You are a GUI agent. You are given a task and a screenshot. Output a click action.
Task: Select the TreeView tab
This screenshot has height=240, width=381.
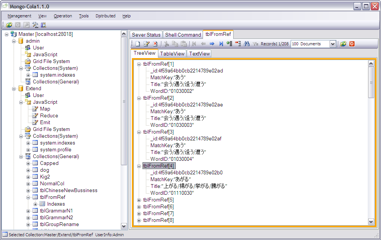tap(144, 53)
